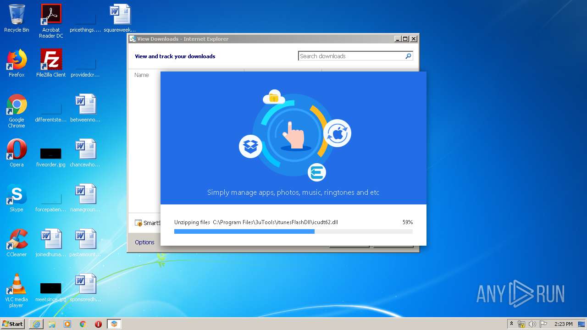Click the pointing hand graphic in installer

click(x=293, y=135)
